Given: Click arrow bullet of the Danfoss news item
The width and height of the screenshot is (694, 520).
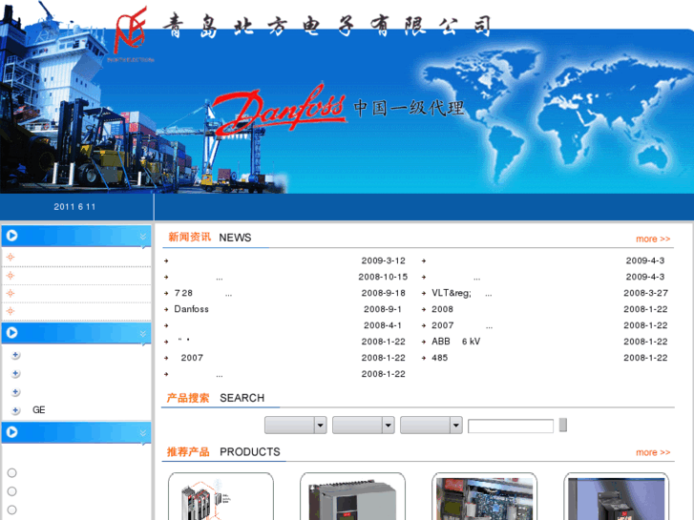Looking at the screenshot, I should 166,309.
